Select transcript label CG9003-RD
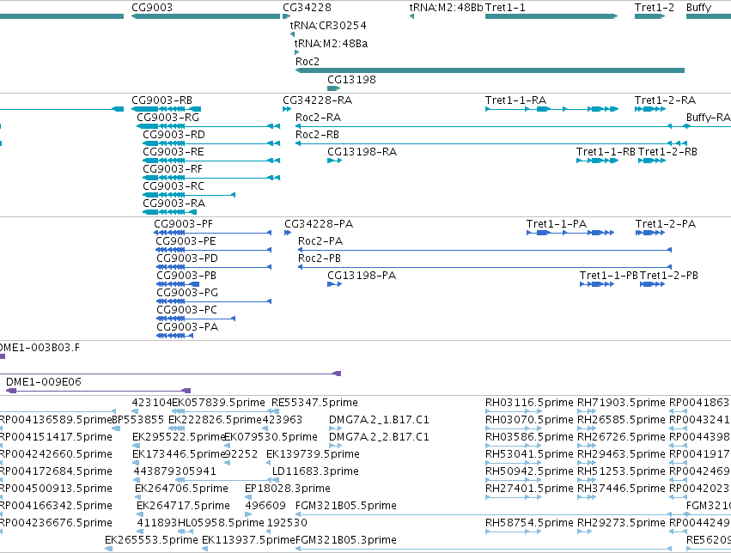 (174, 135)
